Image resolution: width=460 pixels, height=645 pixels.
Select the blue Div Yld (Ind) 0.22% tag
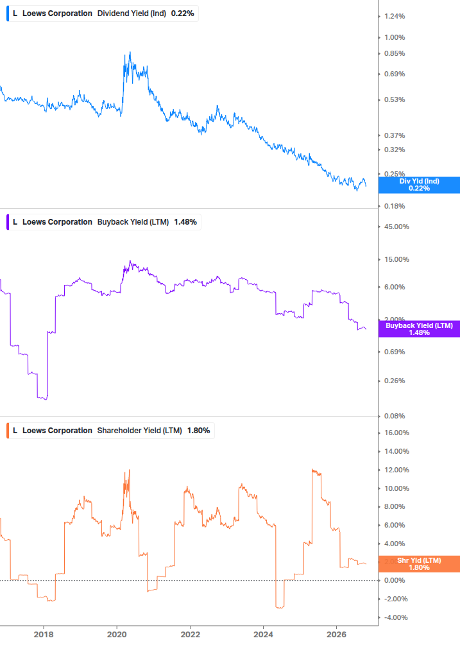point(419,185)
